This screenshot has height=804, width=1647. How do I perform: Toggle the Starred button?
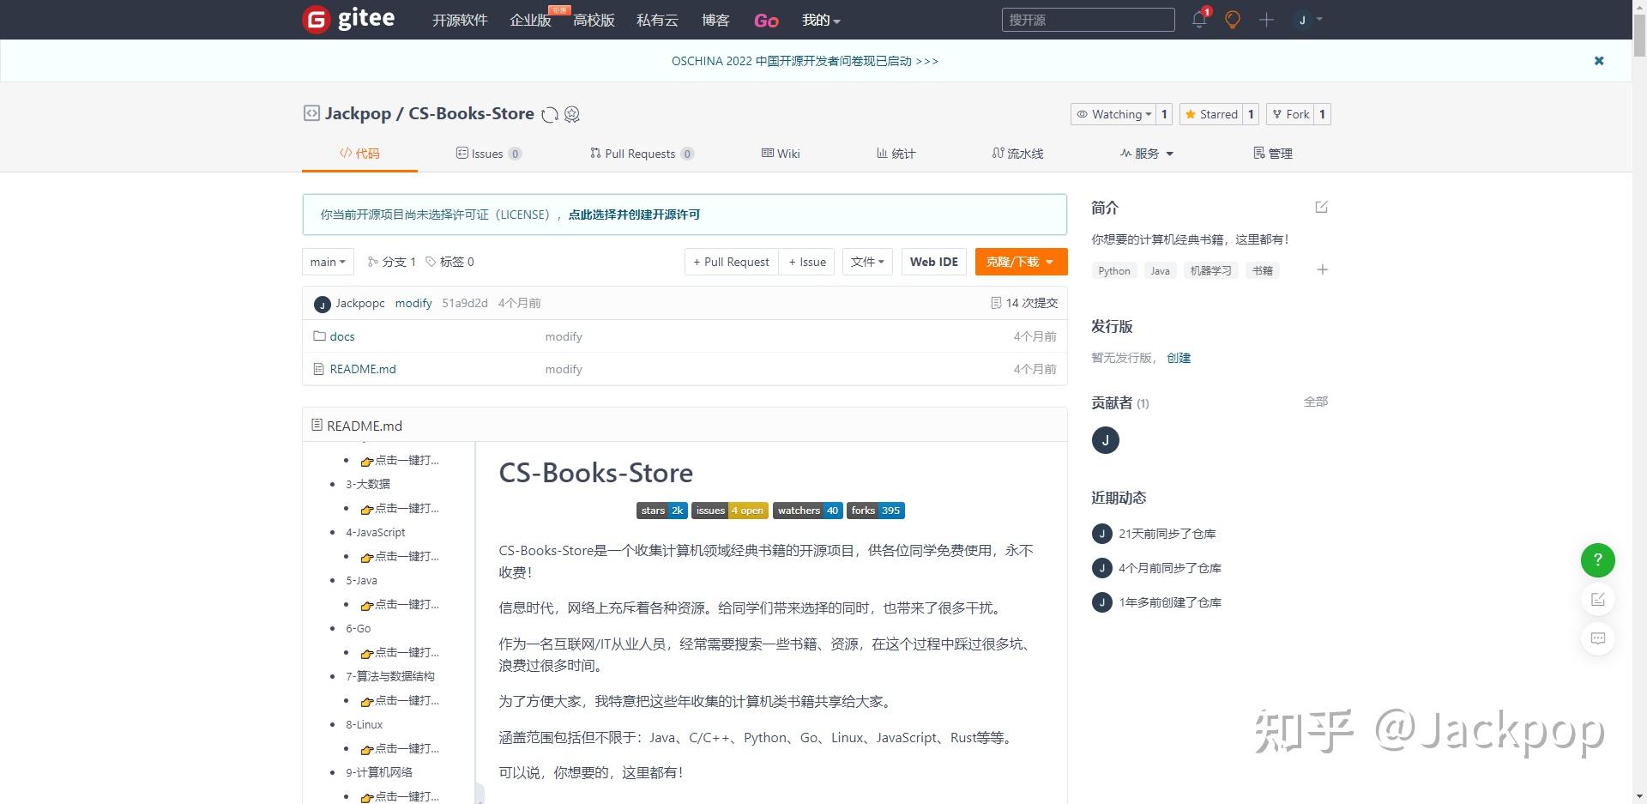[x=1210, y=114]
